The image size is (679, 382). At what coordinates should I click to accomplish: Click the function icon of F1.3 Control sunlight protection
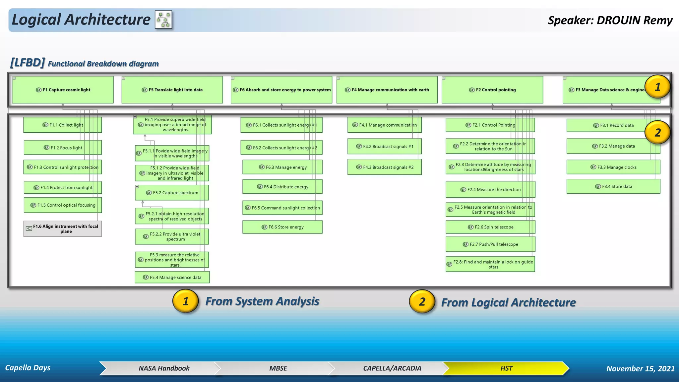pos(30,167)
